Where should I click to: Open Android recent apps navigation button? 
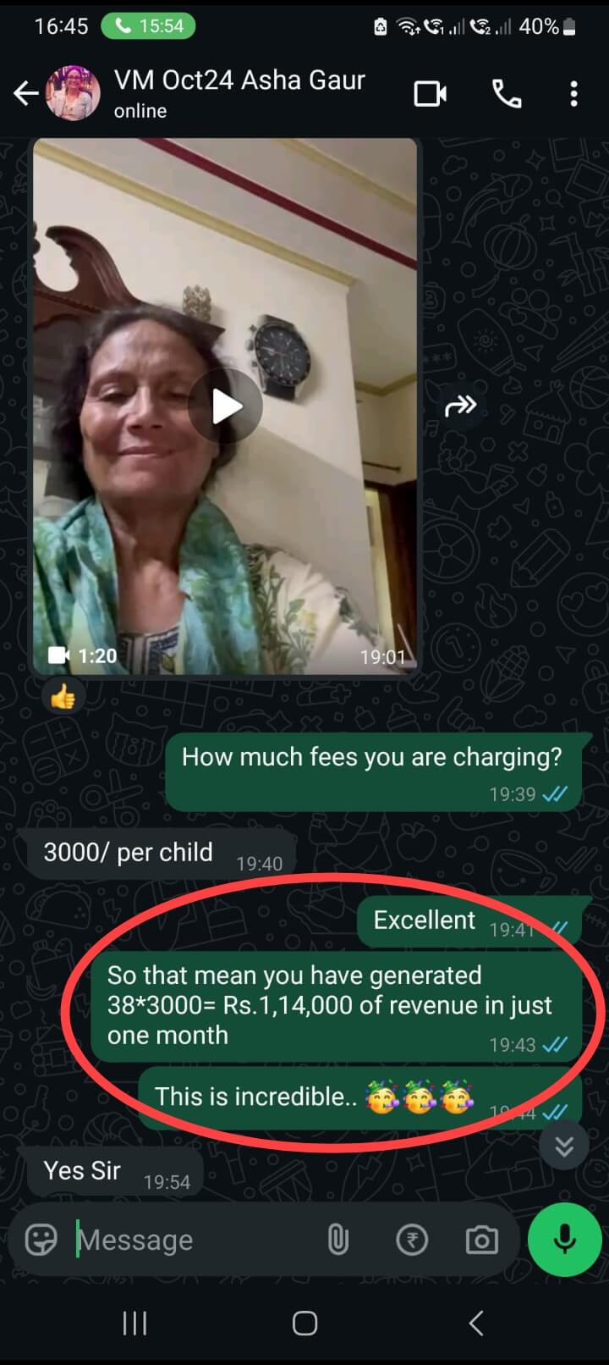(x=134, y=1323)
